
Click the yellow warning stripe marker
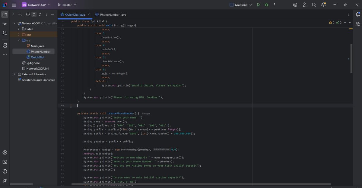[351, 29]
